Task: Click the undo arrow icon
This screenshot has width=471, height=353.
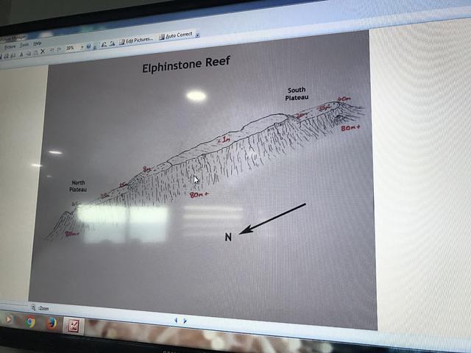Action: pyautogui.click(x=52, y=50)
